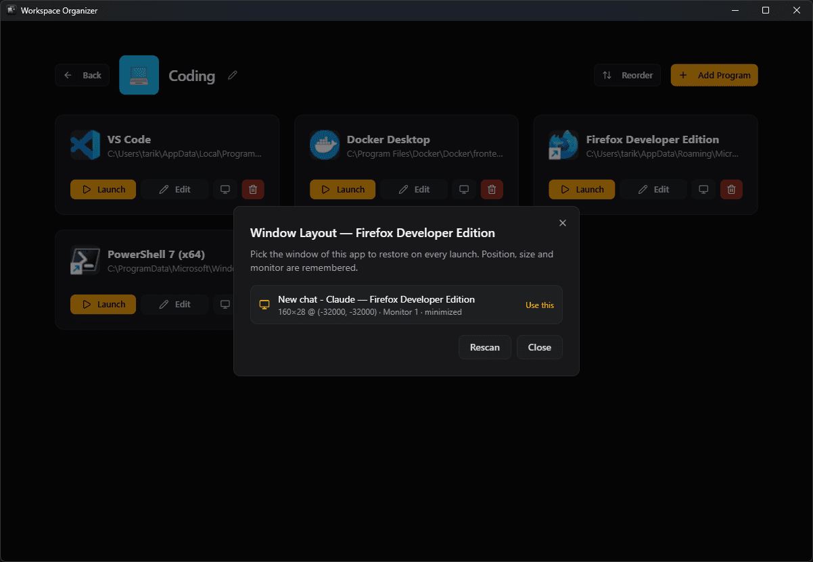Screen dimensions: 813x562
Task: Click the Firefox Developer Edition app icon
Action: click(563, 145)
